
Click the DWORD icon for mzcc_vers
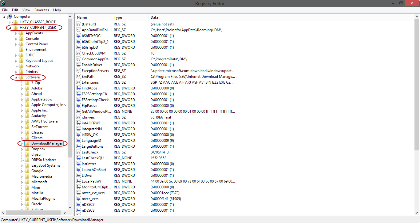[79, 198]
